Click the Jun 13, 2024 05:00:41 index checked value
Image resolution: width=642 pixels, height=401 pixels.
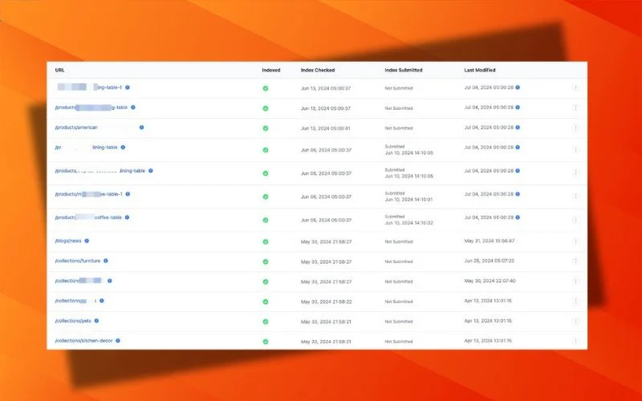pos(326,128)
